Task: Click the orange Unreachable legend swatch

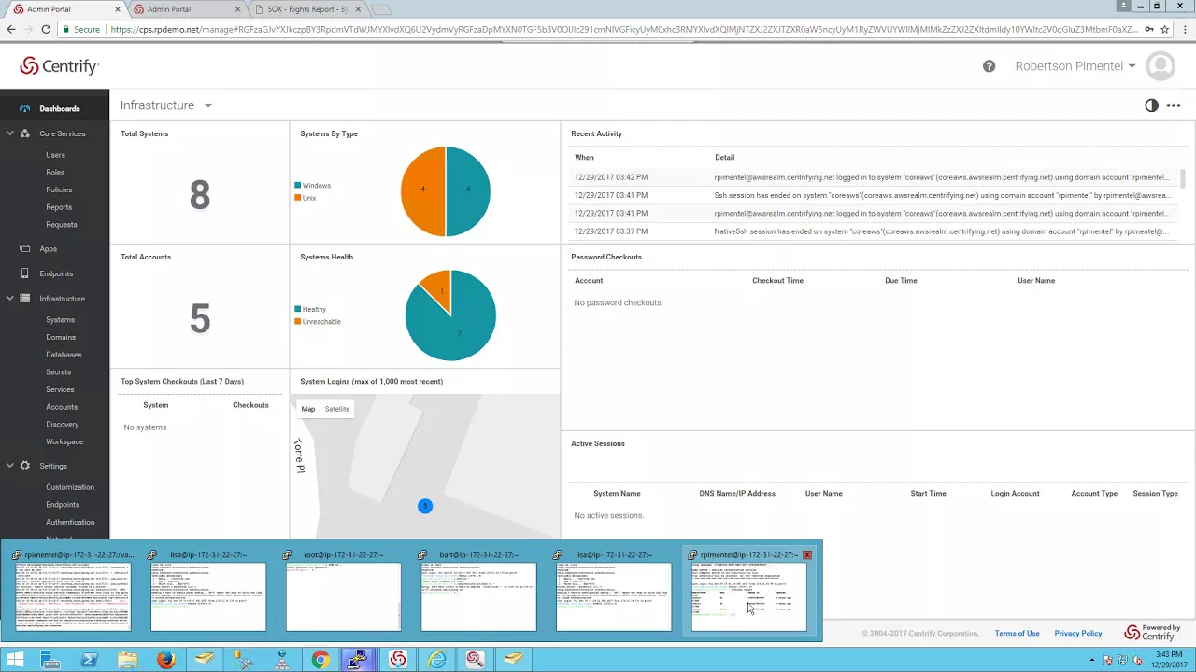Action: pos(297,322)
